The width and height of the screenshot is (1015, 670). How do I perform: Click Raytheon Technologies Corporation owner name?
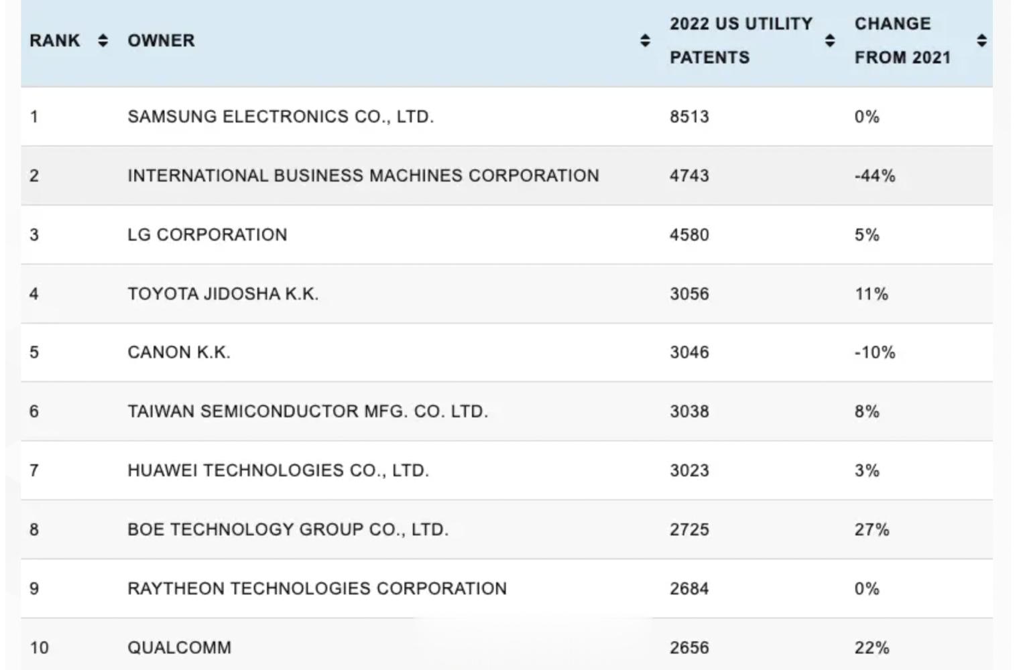pyautogui.click(x=316, y=588)
